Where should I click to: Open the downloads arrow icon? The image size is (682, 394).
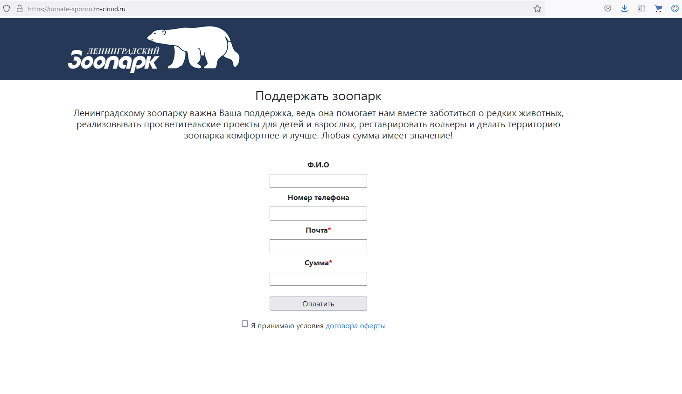[625, 8]
